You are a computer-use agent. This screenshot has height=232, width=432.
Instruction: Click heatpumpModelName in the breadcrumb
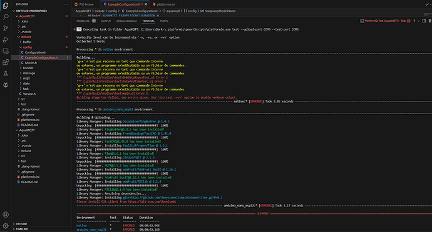[x=220, y=11]
